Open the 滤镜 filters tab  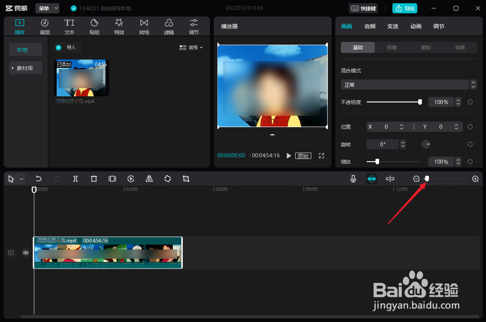pos(169,27)
